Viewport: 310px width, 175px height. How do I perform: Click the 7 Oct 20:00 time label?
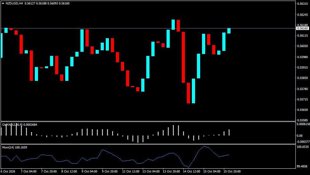[49, 172]
